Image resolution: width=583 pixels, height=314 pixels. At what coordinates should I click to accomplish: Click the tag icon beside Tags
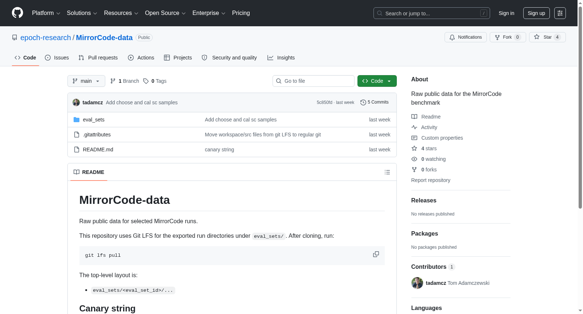click(x=146, y=81)
